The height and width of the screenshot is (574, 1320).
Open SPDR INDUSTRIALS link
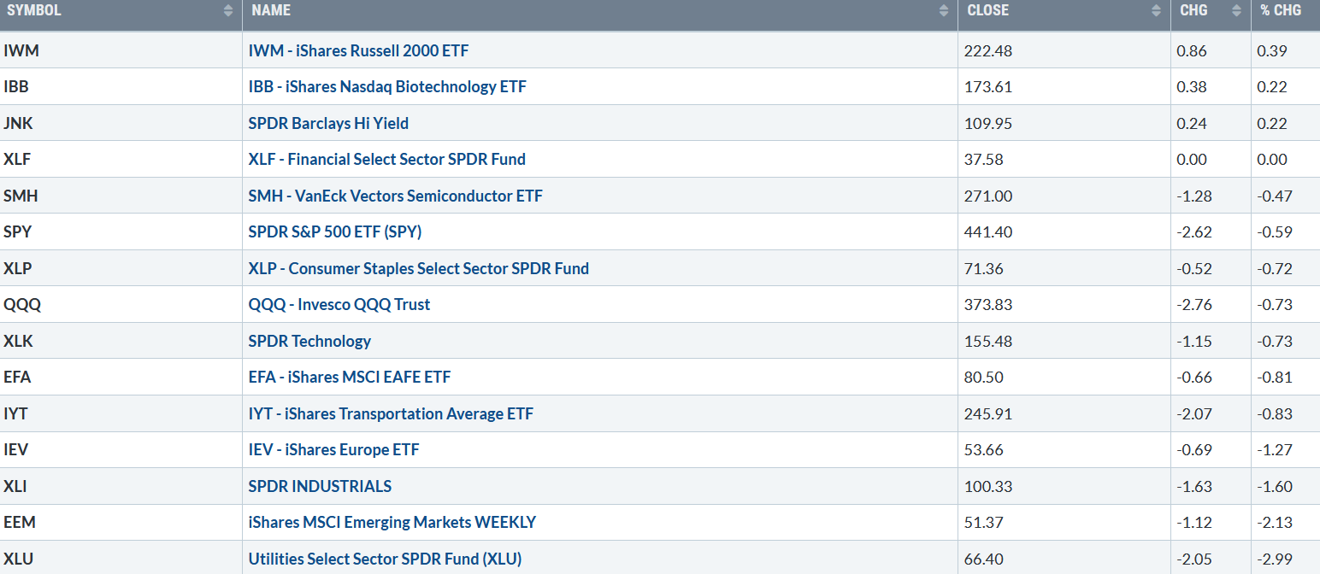[x=320, y=486]
